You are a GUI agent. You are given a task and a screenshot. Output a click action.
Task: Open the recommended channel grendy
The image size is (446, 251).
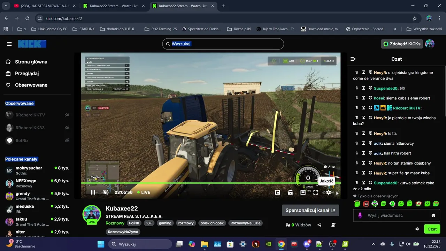[37, 196]
